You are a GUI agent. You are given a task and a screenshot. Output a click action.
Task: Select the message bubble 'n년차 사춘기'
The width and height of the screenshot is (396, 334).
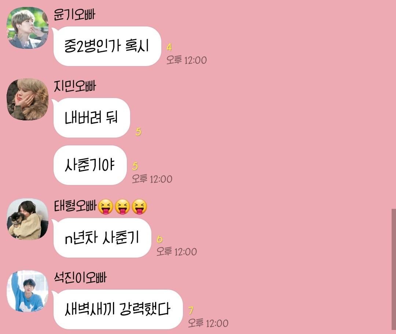[x=102, y=238]
